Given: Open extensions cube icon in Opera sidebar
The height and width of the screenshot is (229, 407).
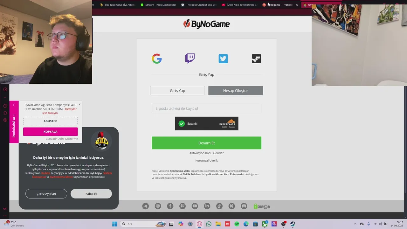Looking at the screenshot, I should pos(5,113).
